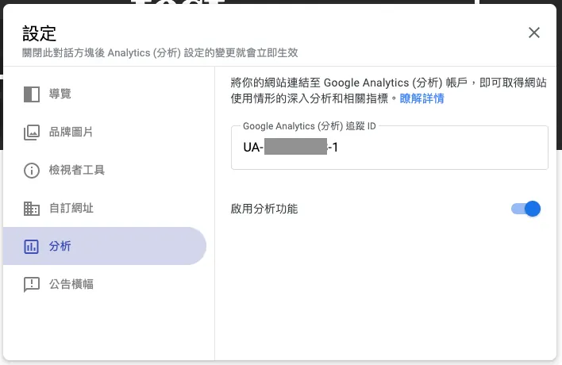The height and width of the screenshot is (365, 562).
Task: Follow the 瞭解詳情 link
Action: pos(421,99)
